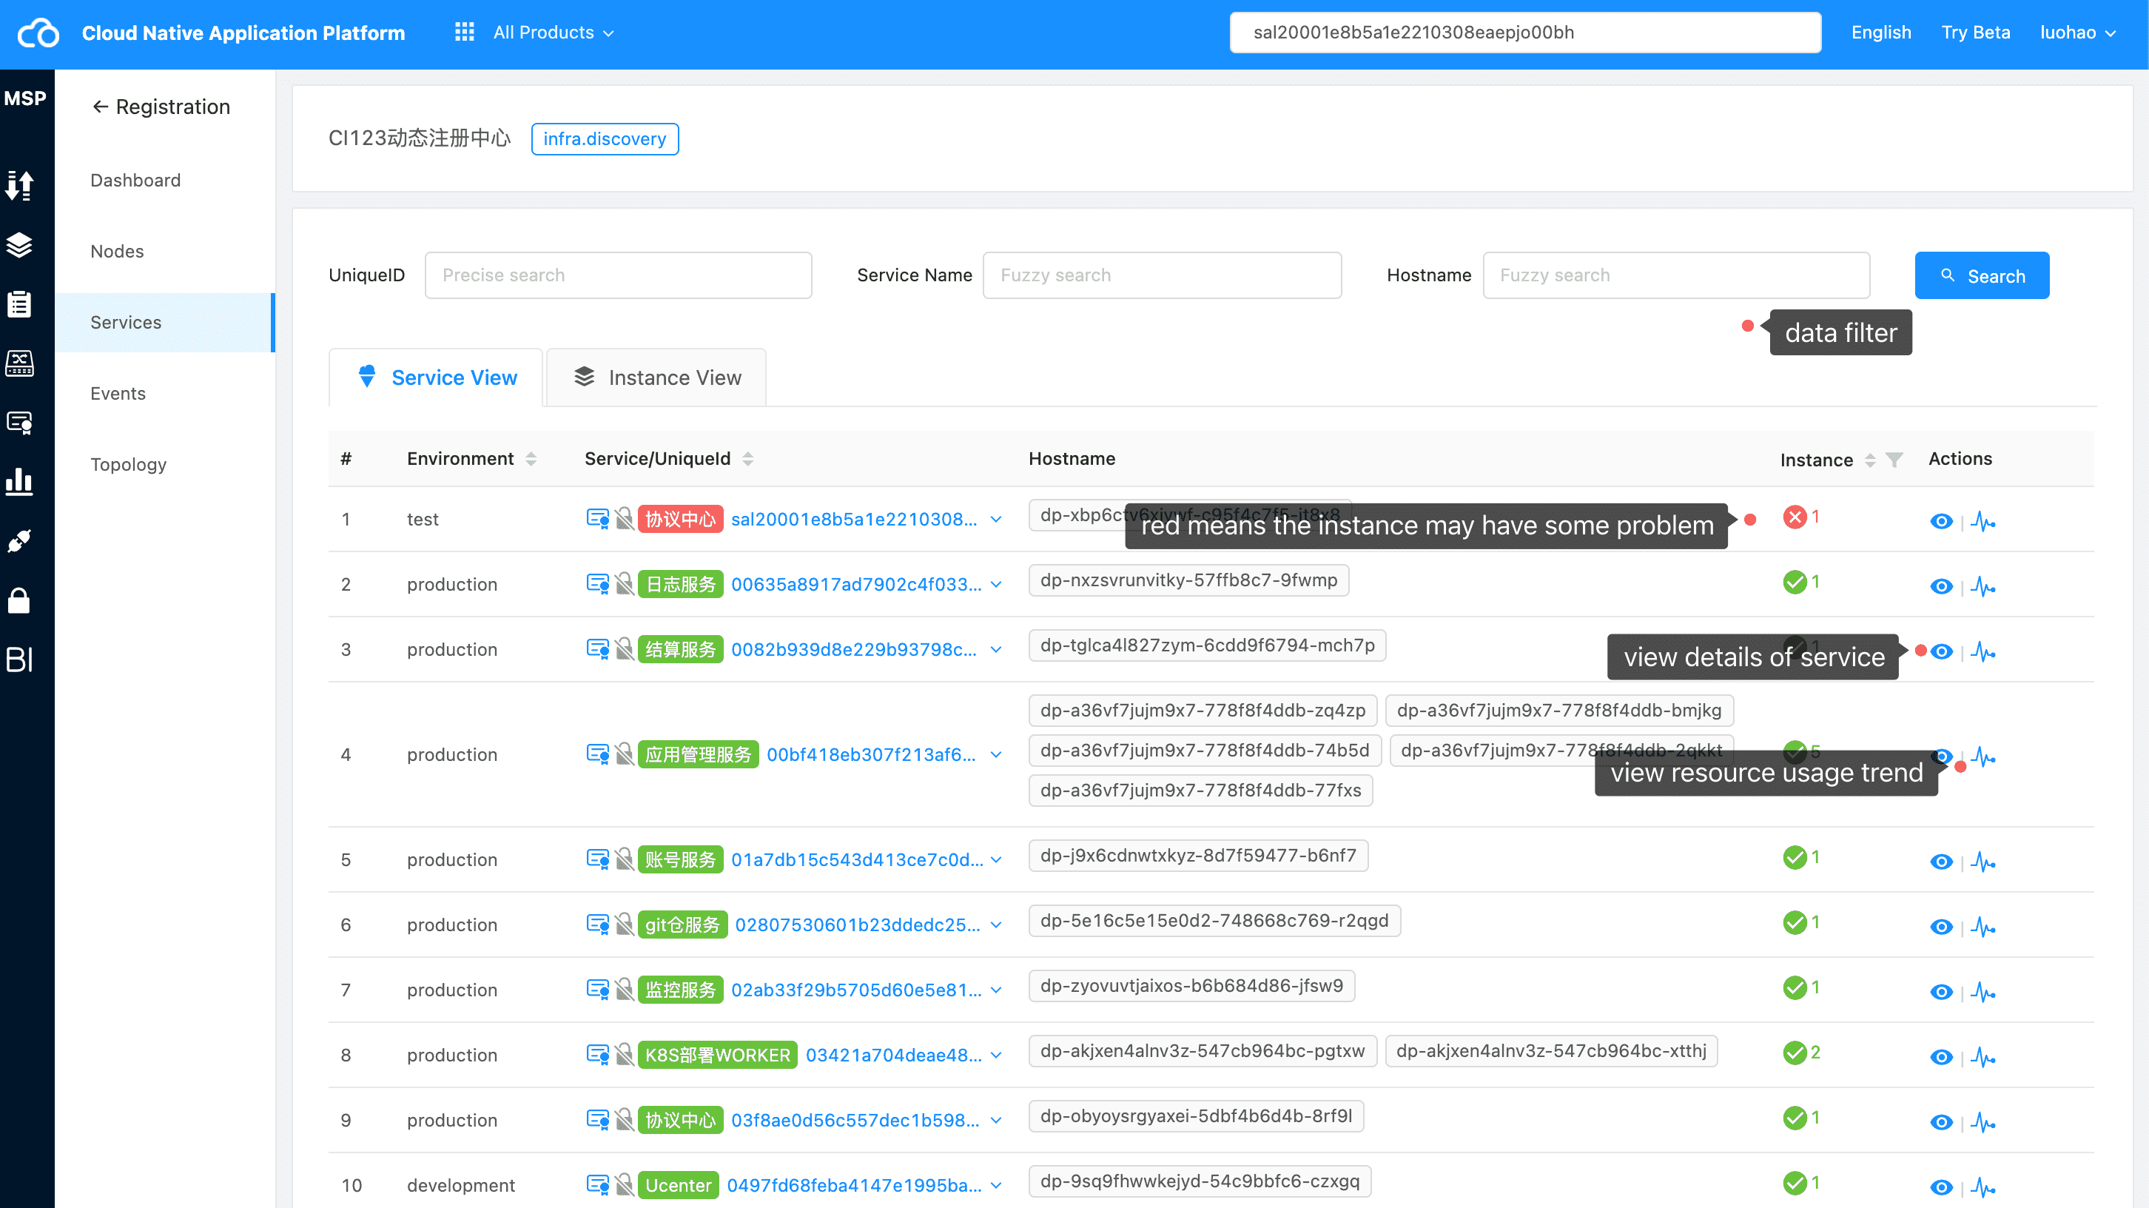Click the blue Search button

pos(1982,275)
